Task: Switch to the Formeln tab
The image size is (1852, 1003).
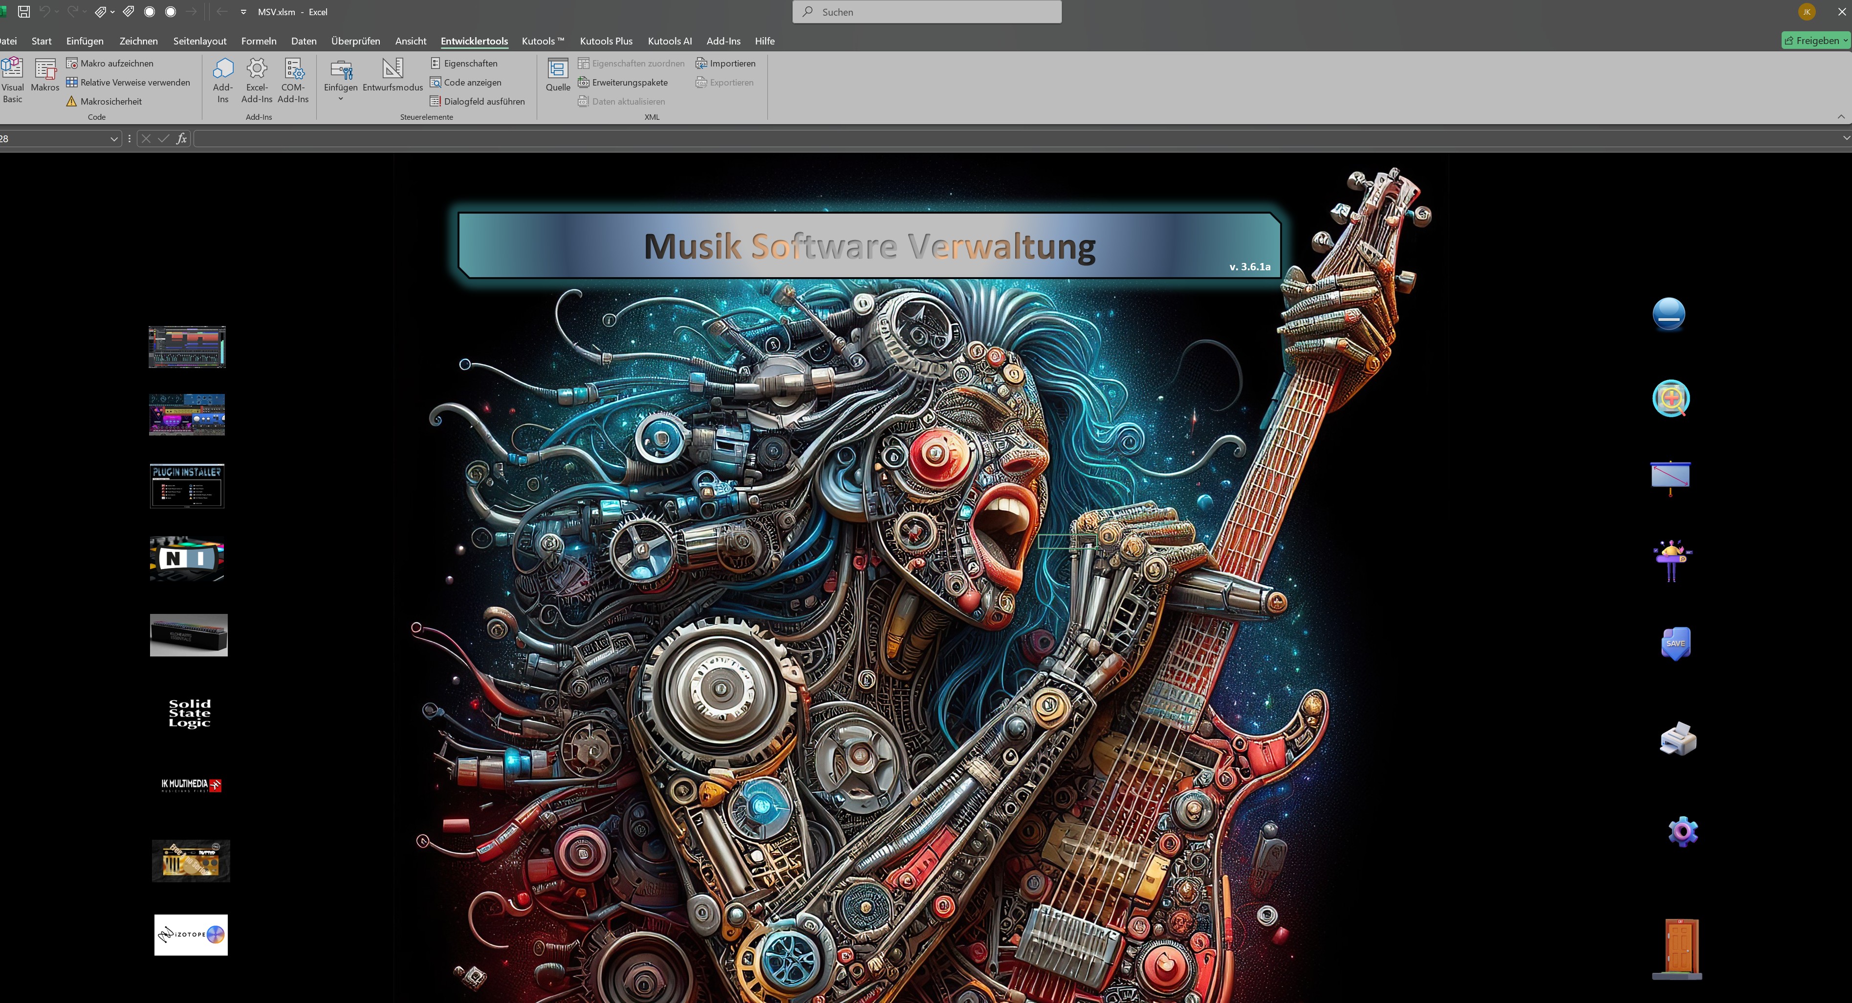Action: (x=259, y=41)
